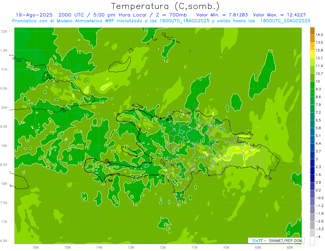Viewport: 325px width, 251px height.
Task: Click the "4.4" legend value
Action: point(319,144)
